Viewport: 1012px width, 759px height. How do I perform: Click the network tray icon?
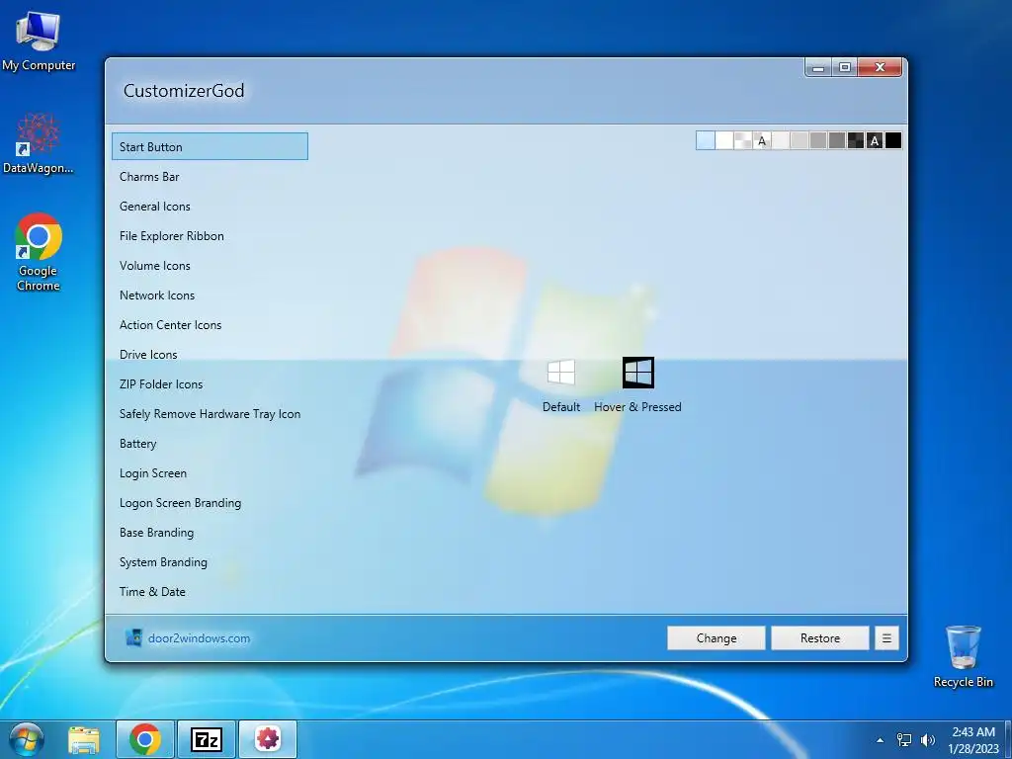point(904,740)
